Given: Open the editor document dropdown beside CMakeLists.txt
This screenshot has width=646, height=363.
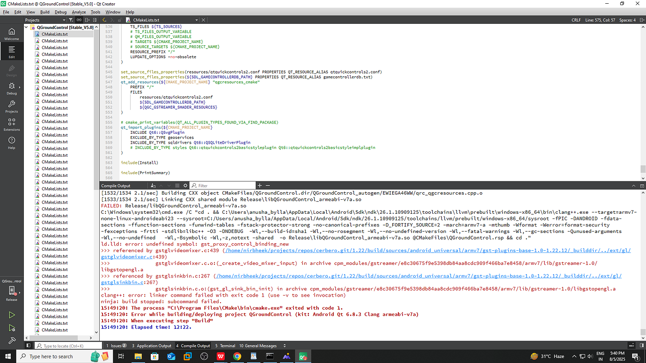Looking at the screenshot, I should (196, 20).
